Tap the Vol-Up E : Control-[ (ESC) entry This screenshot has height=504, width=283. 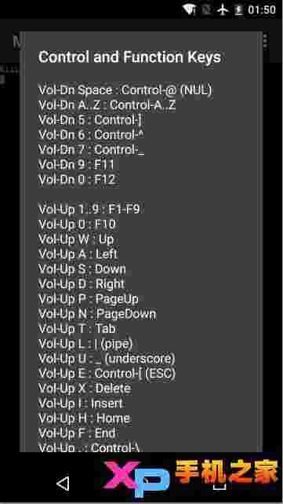(x=107, y=374)
